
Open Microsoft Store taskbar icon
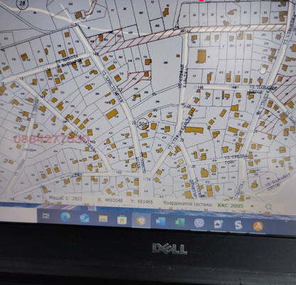[x=122, y=220]
